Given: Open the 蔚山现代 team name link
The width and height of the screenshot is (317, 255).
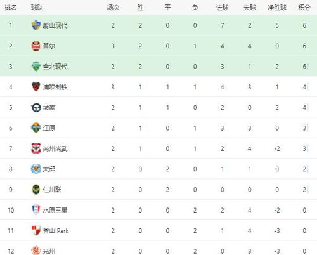Looking at the screenshot, I should click(x=55, y=25).
